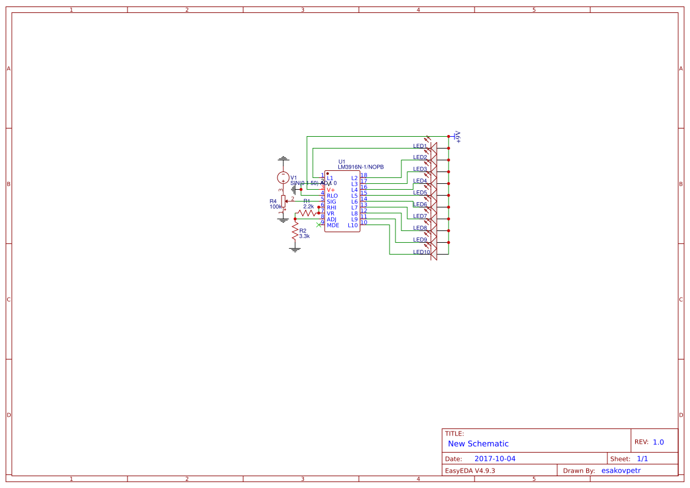Click the 'New Schematic' title field
Image resolution: width=690 pixels, height=488 pixels.
[478, 444]
